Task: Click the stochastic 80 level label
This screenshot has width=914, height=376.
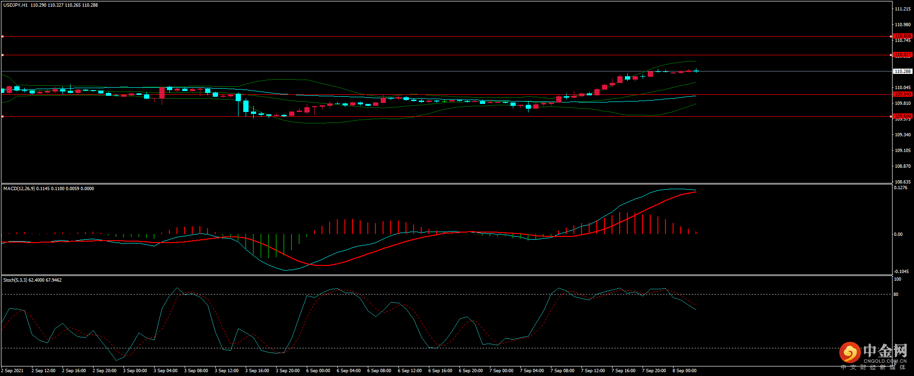Action: 896,295
